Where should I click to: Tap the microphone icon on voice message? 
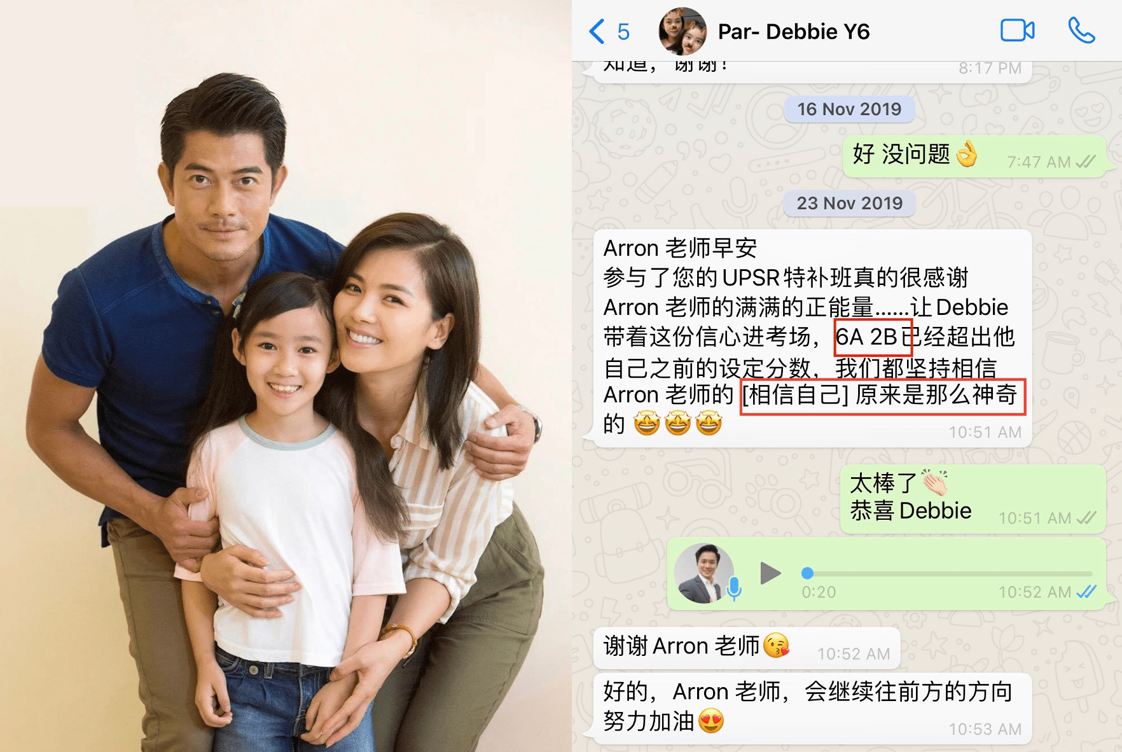[734, 589]
